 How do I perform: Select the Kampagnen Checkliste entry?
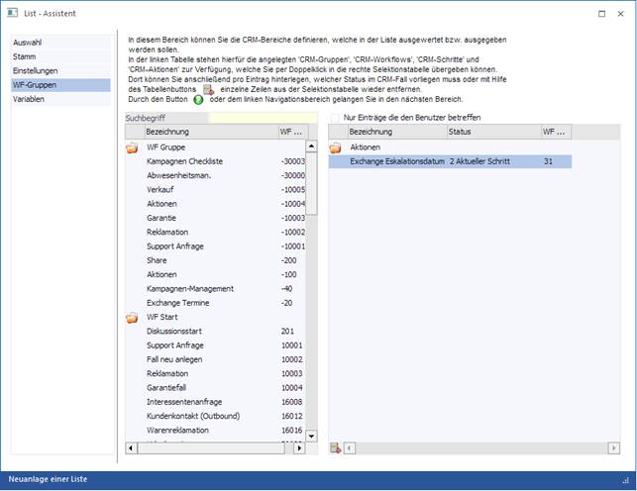[x=184, y=161]
